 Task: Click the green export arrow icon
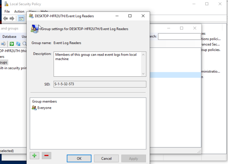(x=11, y=44)
